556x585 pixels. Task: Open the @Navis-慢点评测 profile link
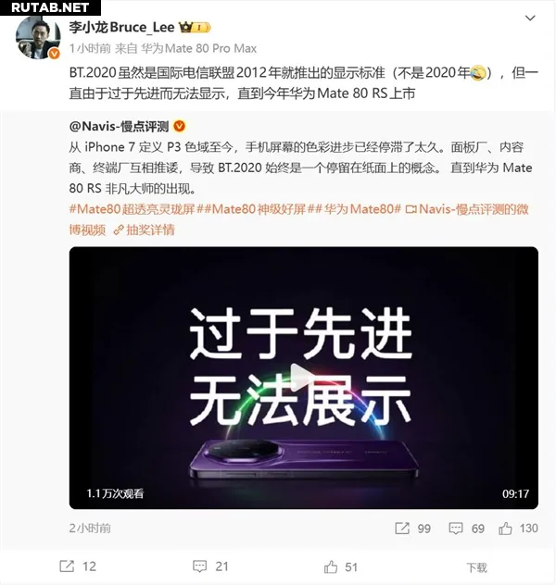[x=119, y=127]
